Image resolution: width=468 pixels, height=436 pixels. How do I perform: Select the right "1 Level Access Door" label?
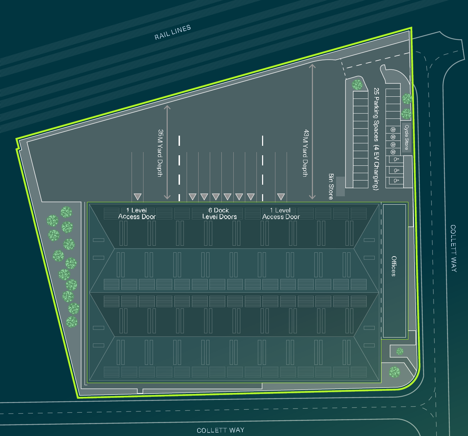tap(281, 213)
